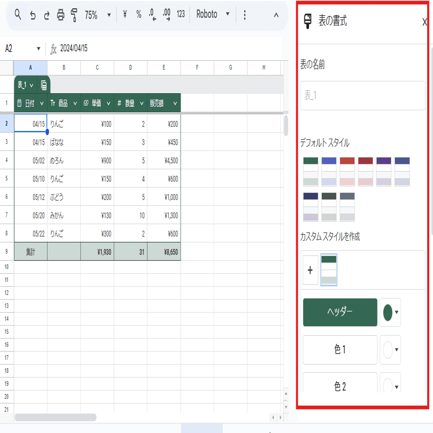Image resolution: width=433 pixels, height=433 pixels.
Task: Choose the dark gray-green default table style
Action: pos(329,207)
